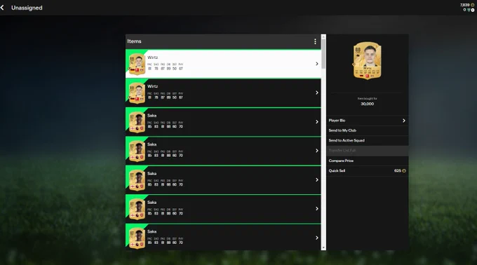Go back using the arrow beside Unassigned
477x265 pixels.
coord(2,8)
